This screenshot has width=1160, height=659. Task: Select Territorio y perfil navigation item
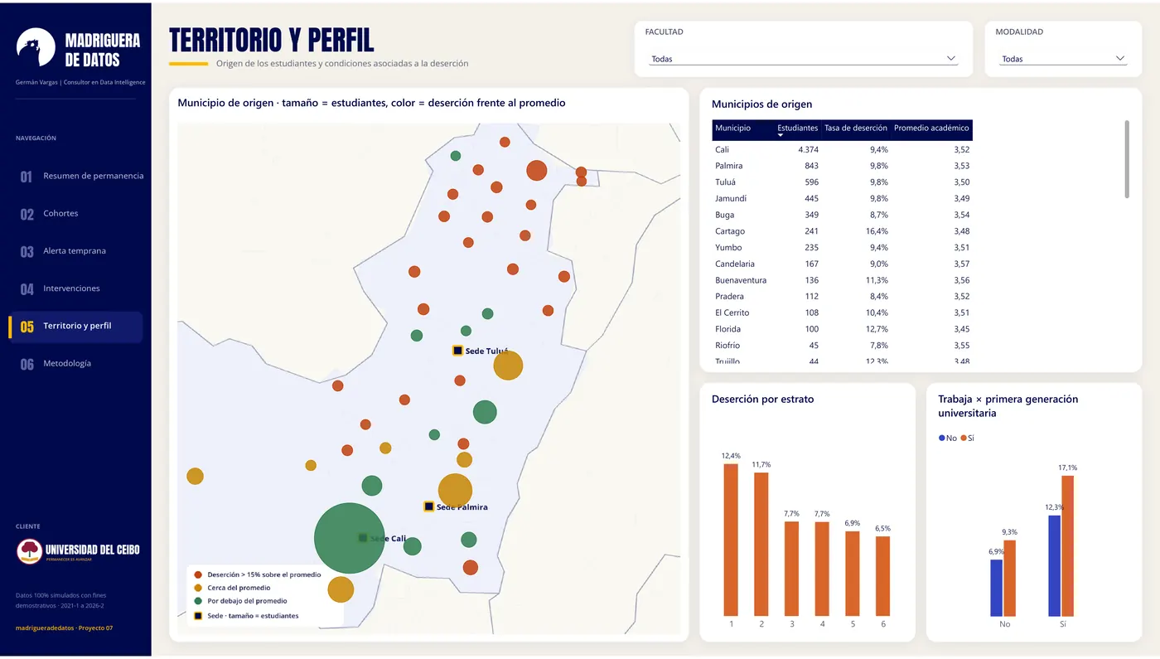[76, 327]
